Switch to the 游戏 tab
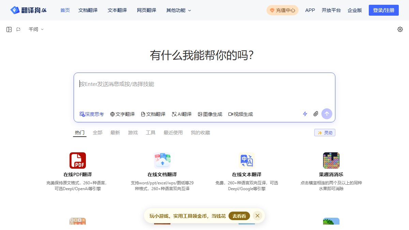 pyautogui.click(x=133, y=133)
